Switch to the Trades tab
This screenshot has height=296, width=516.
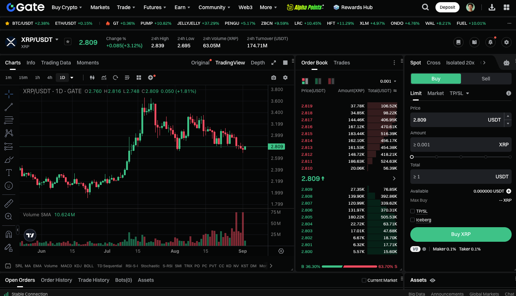(342, 63)
